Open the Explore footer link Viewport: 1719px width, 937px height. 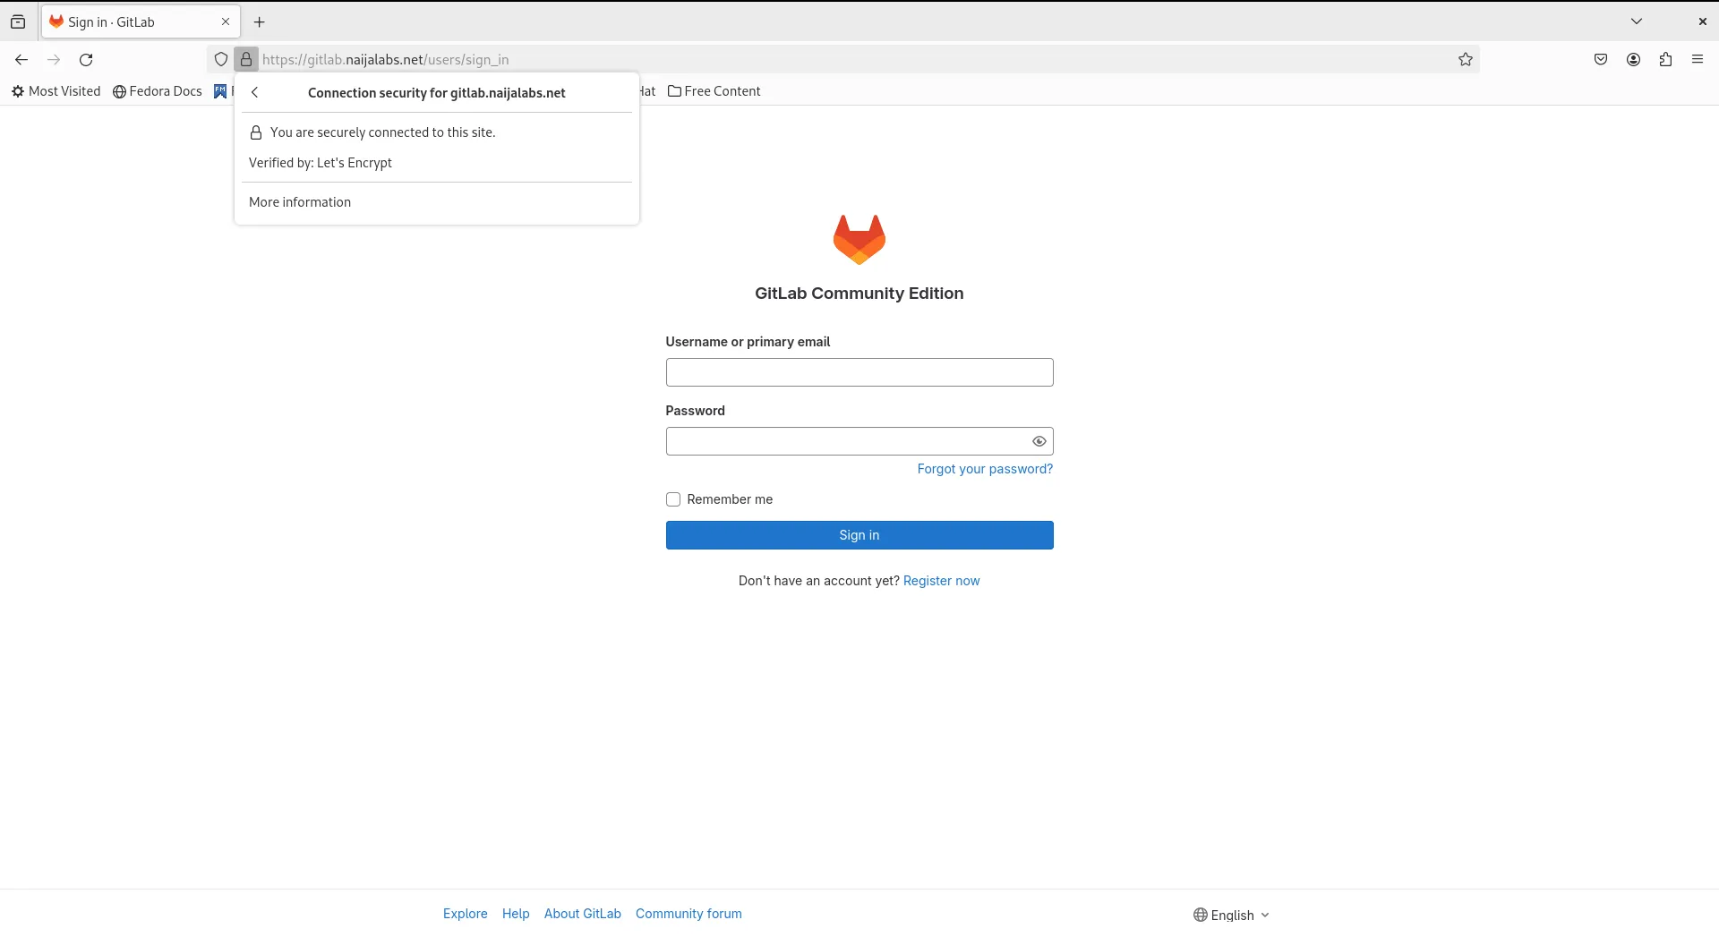[x=466, y=914]
